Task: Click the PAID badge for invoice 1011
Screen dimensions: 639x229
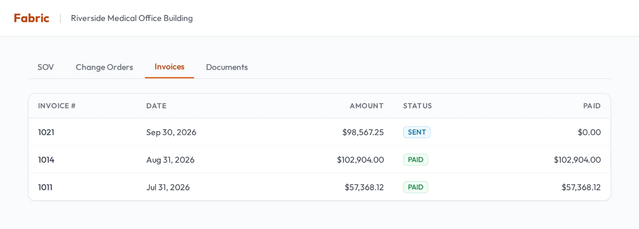Action: pos(416,187)
